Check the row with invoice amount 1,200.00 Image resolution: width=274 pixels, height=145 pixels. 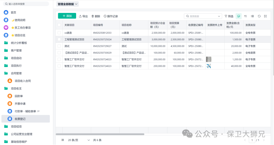click(x=59, y=59)
